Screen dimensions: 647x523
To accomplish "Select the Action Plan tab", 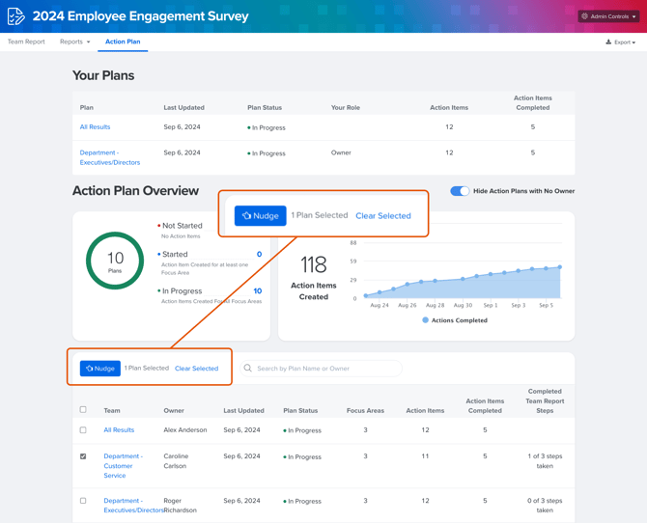I will pyautogui.click(x=123, y=42).
